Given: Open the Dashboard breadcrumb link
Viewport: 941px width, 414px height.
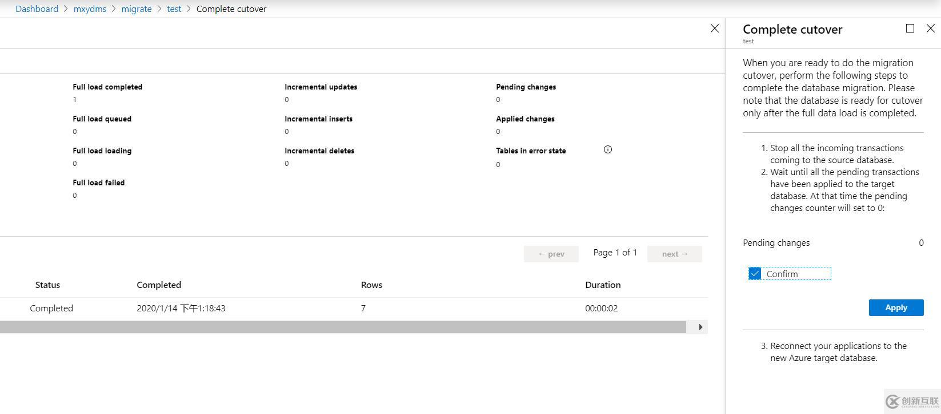Looking at the screenshot, I should tap(37, 9).
